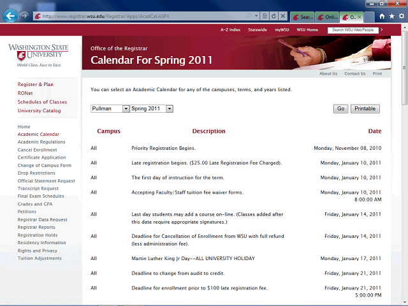Close the active 'O...' browser tab

coord(360,17)
